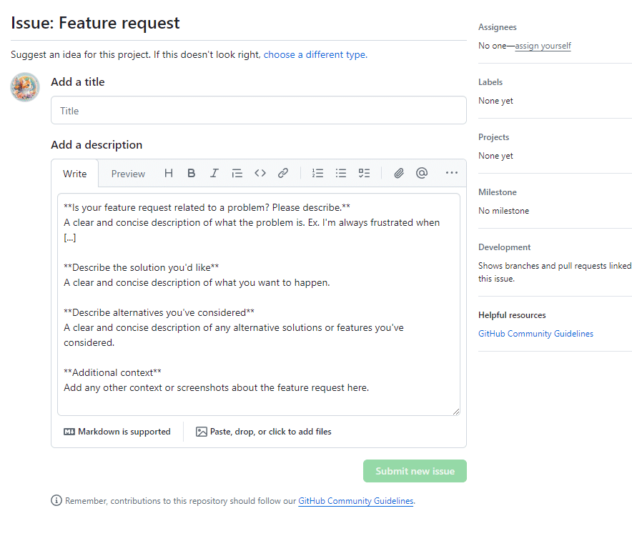The width and height of the screenshot is (632, 536).
Task: Insert an unordered bullet list
Action: [x=341, y=173]
